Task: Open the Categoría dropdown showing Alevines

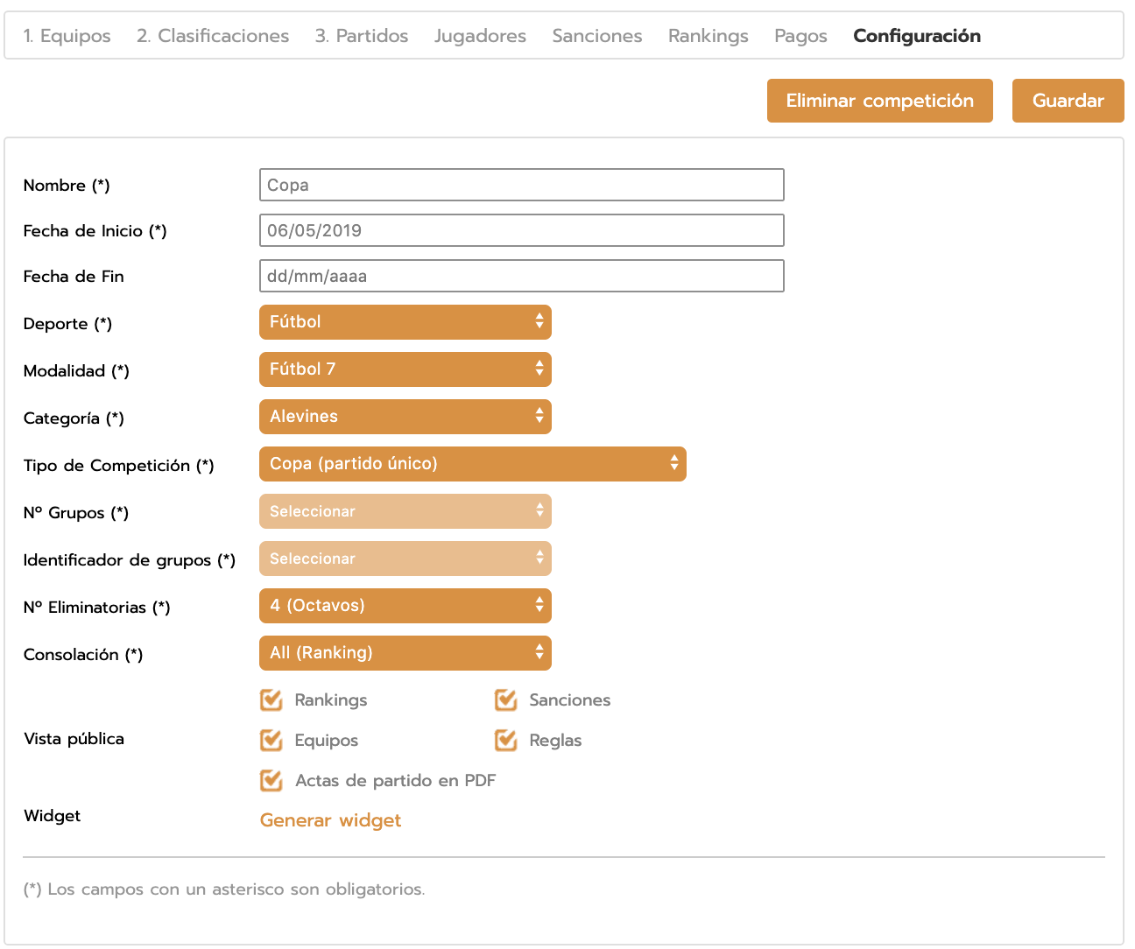Action: click(x=405, y=417)
